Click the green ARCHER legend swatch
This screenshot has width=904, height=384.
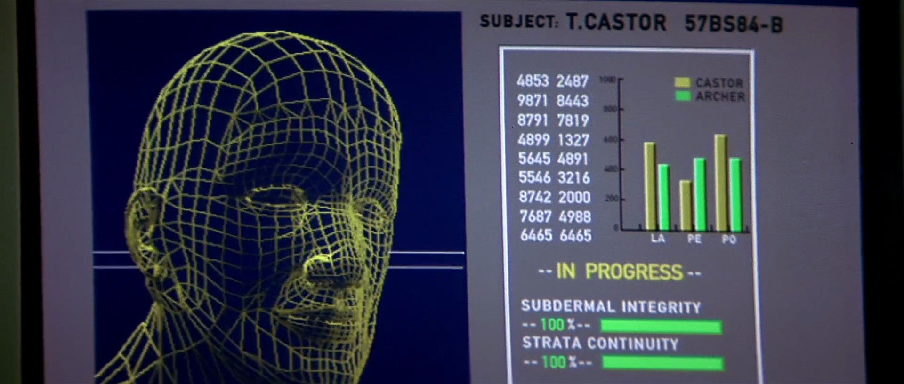tap(683, 96)
